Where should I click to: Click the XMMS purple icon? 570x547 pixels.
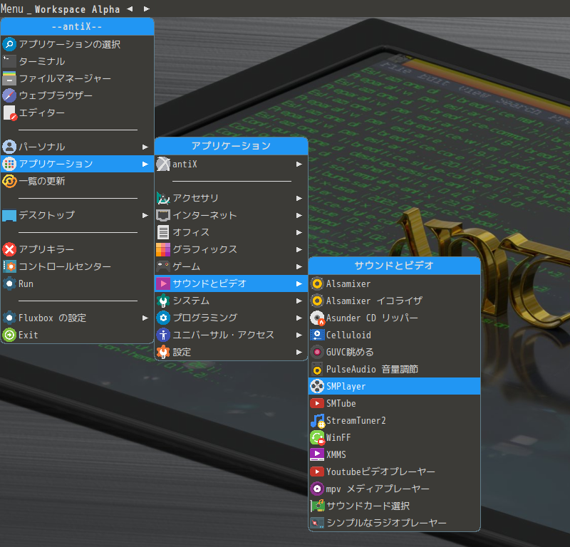317,454
